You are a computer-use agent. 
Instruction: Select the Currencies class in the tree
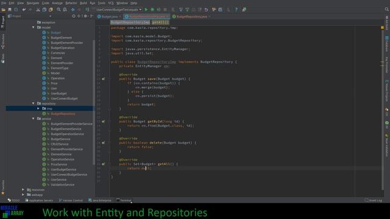[x=58, y=53]
